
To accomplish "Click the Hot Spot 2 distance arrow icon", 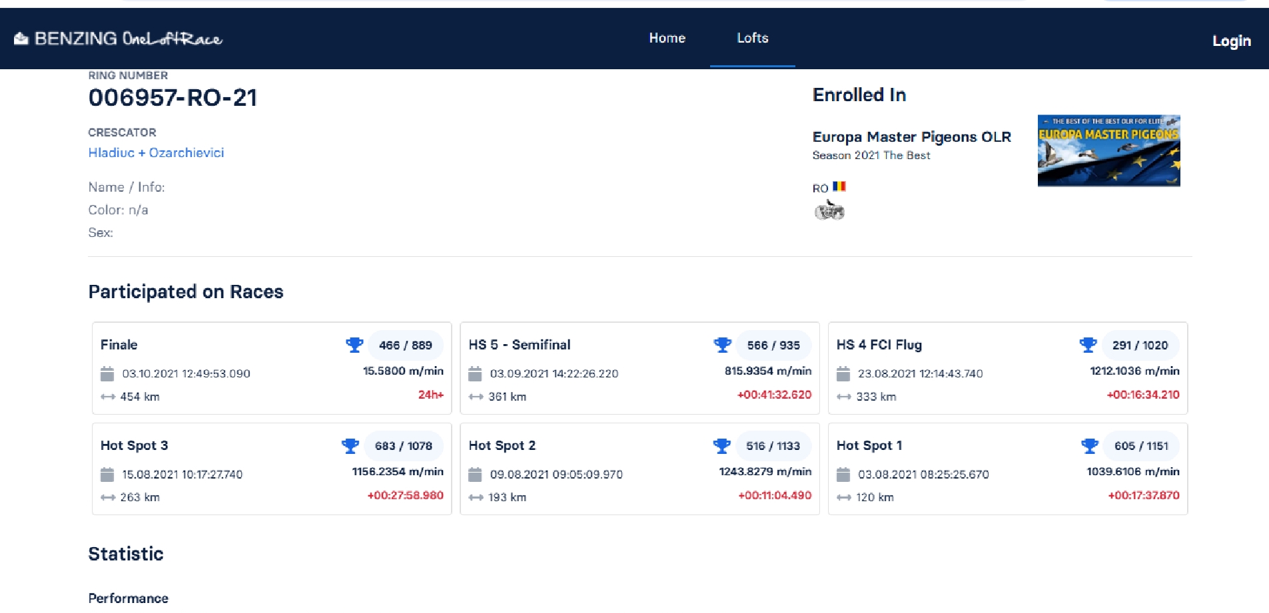I will 476,498.
